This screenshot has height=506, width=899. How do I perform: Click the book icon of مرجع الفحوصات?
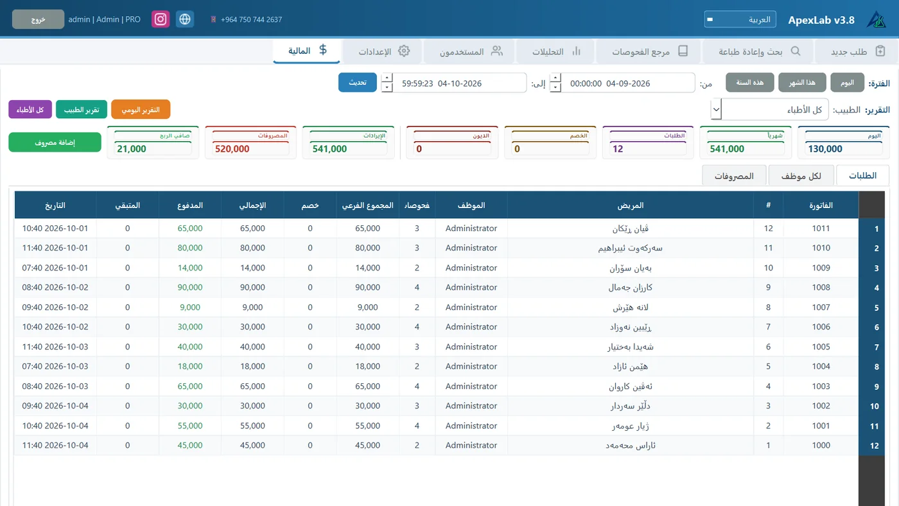[x=683, y=51]
